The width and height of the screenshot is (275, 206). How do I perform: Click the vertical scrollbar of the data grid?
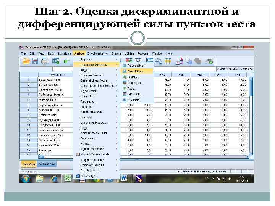coord(251,116)
